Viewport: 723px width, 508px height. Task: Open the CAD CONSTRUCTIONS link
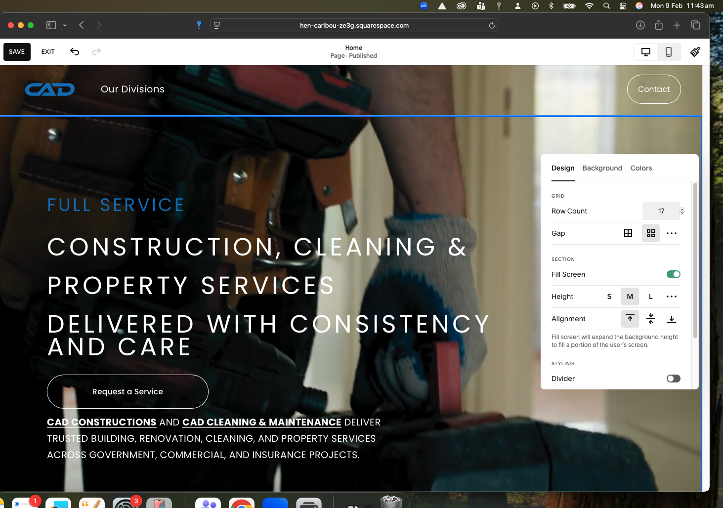(x=102, y=422)
